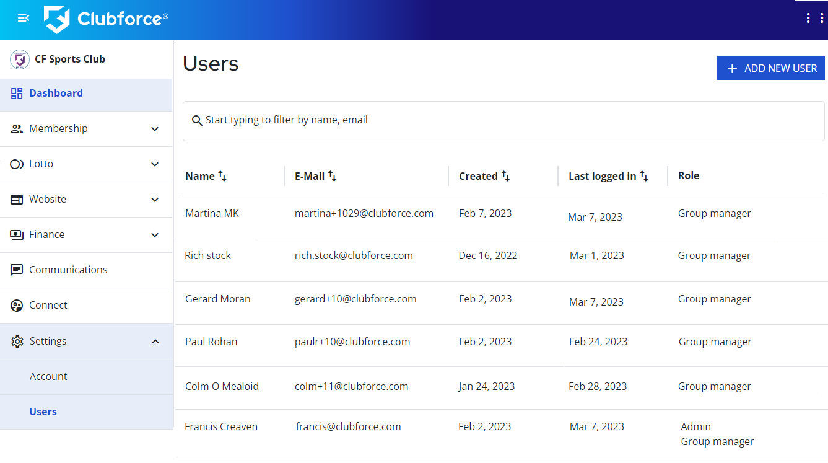This screenshot has width=828, height=463.
Task: Sort users using Name sort arrows
Action: 222,176
